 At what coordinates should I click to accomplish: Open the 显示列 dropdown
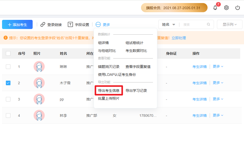(229, 24)
